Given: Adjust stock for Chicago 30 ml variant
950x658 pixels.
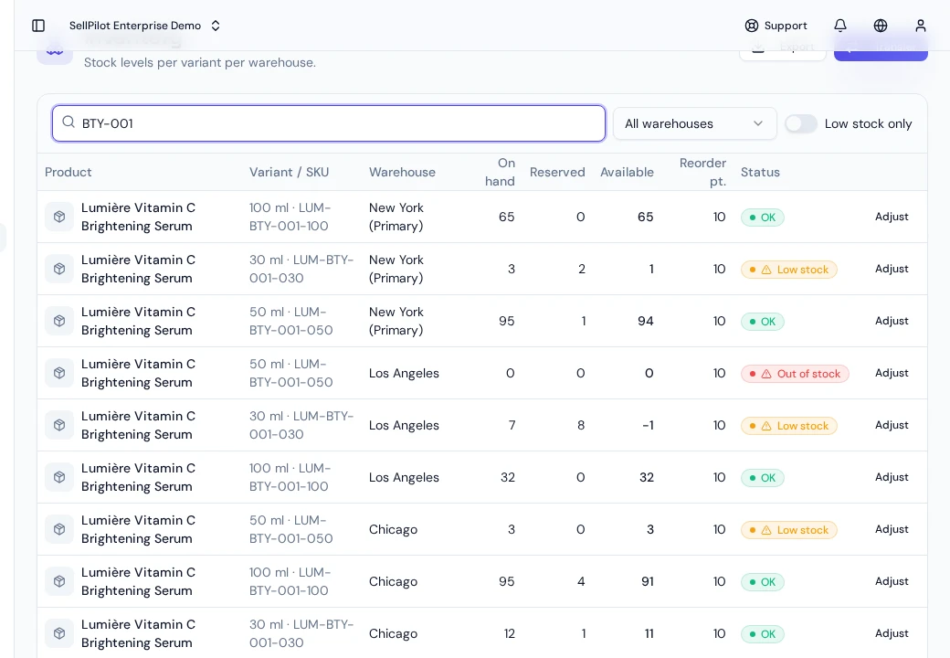Looking at the screenshot, I should pos(892,633).
